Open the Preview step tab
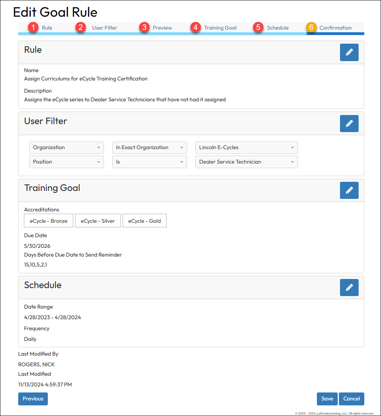 point(162,28)
